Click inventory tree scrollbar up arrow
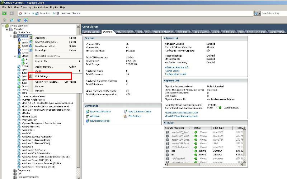 (78, 26)
